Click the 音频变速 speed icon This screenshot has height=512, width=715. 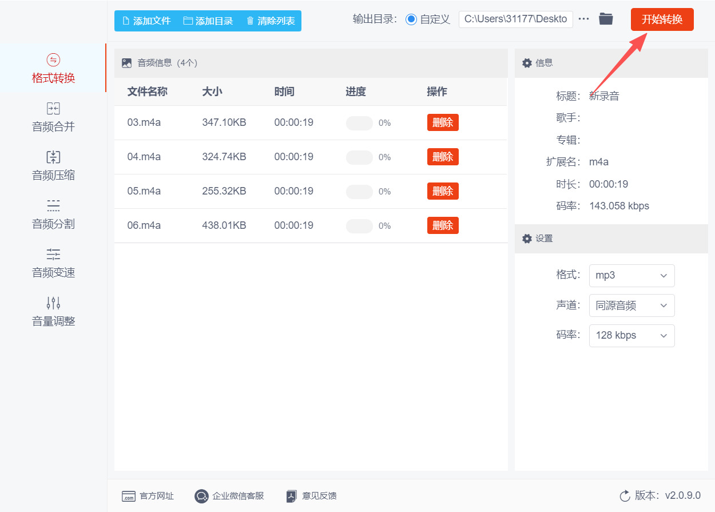(x=53, y=255)
